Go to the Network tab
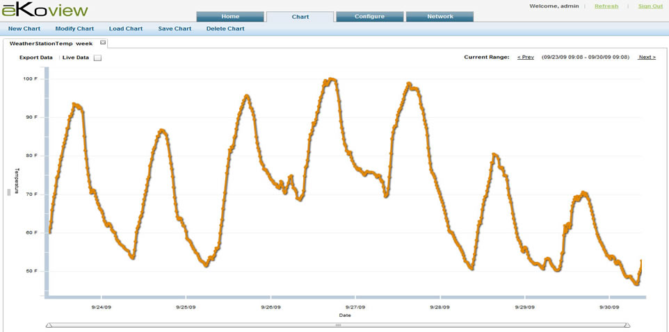This screenshot has width=669, height=332. pyautogui.click(x=440, y=17)
